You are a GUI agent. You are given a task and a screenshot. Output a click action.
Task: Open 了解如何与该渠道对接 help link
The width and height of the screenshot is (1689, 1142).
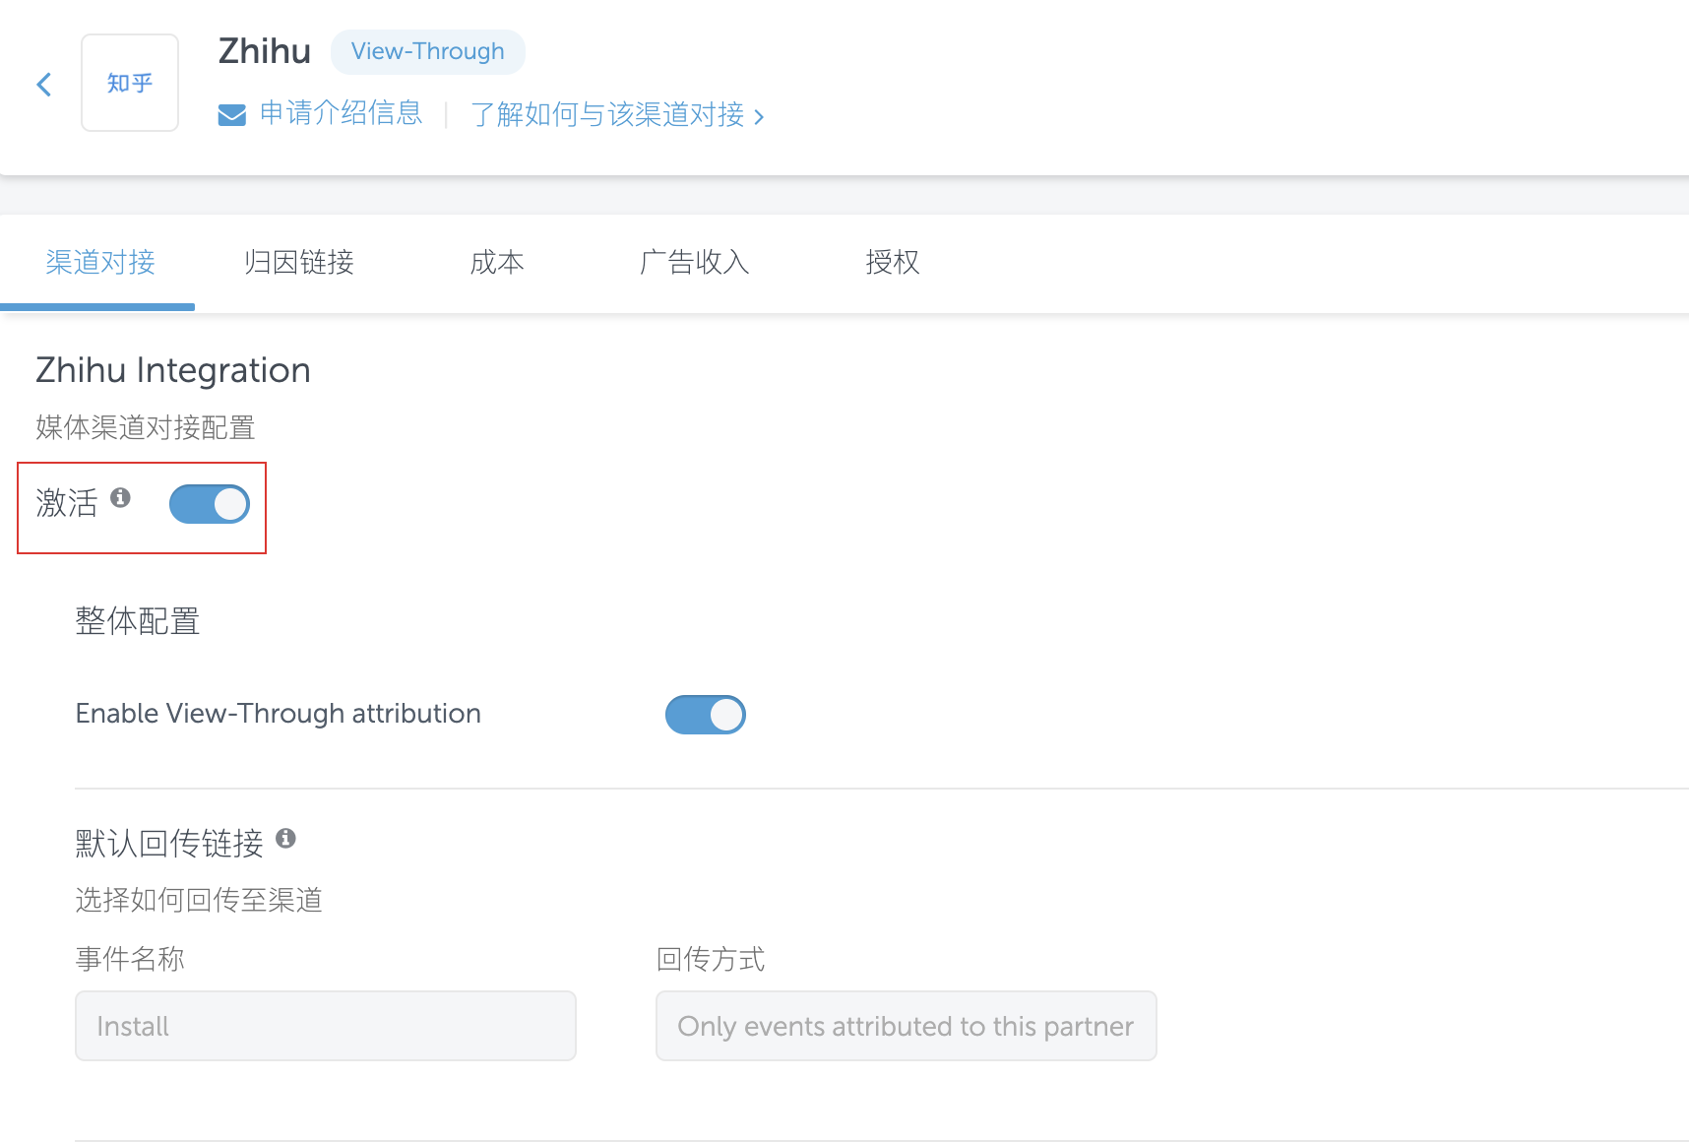[x=617, y=115]
